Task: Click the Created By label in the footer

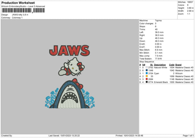Action: (7, 136)
